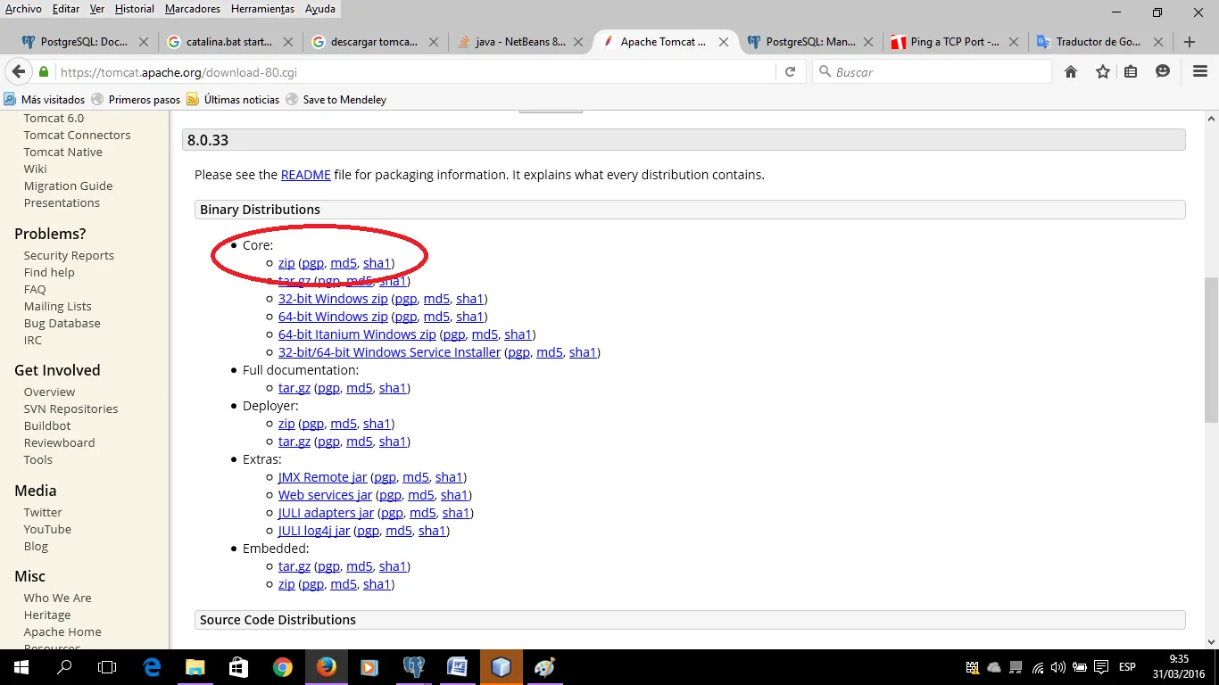Open the 64-bit Itanium Windows zip link
Image resolution: width=1219 pixels, height=685 pixels.
357,334
